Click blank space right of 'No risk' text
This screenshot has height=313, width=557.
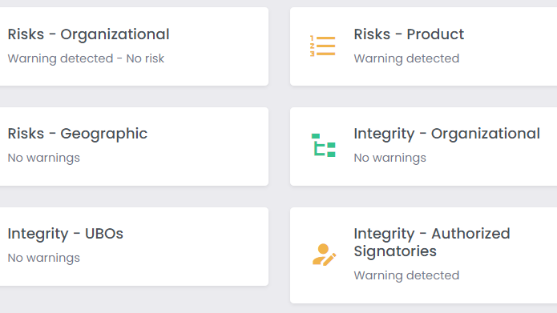tap(213, 58)
